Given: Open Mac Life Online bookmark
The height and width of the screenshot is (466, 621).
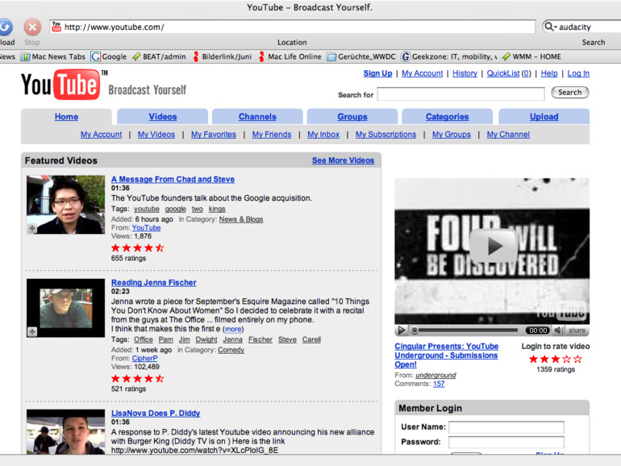Looking at the screenshot, I should (290, 56).
